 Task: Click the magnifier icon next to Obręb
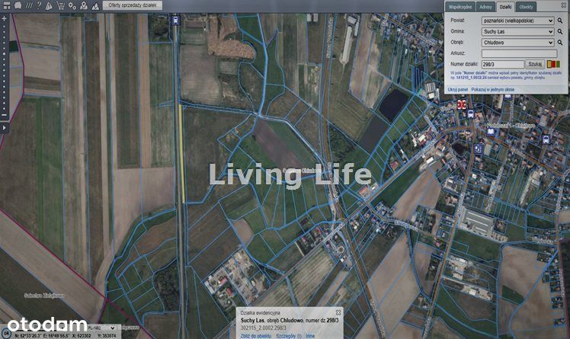pyautogui.click(x=560, y=43)
